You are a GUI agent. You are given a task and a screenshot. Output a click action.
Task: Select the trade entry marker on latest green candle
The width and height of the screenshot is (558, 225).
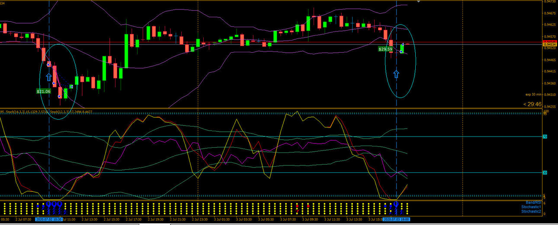pos(401,52)
